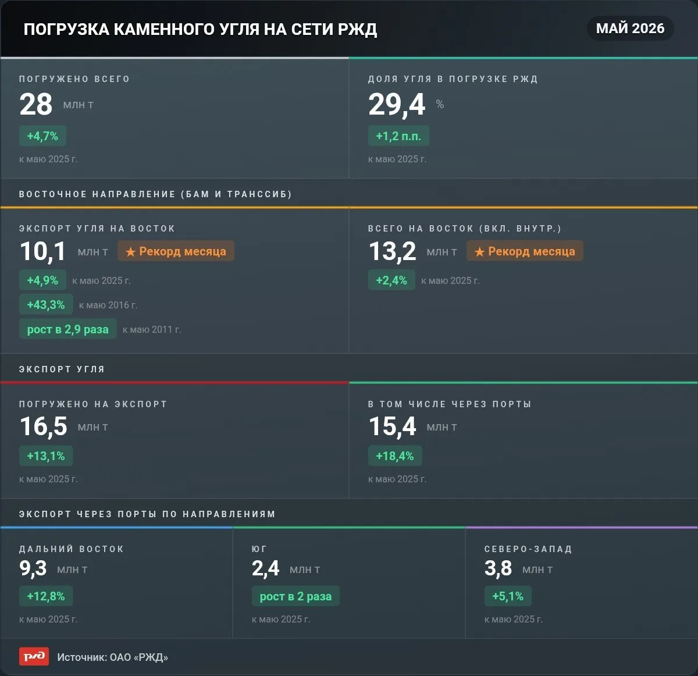Click the star icon in 13,2 record badge
The height and width of the screenshot is (676, 698).
(480, 252)
